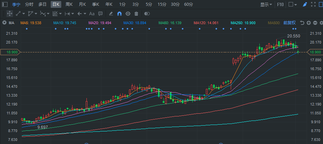
Task: Expand the range measure dropdown arrow
Action: coord(73,14)
